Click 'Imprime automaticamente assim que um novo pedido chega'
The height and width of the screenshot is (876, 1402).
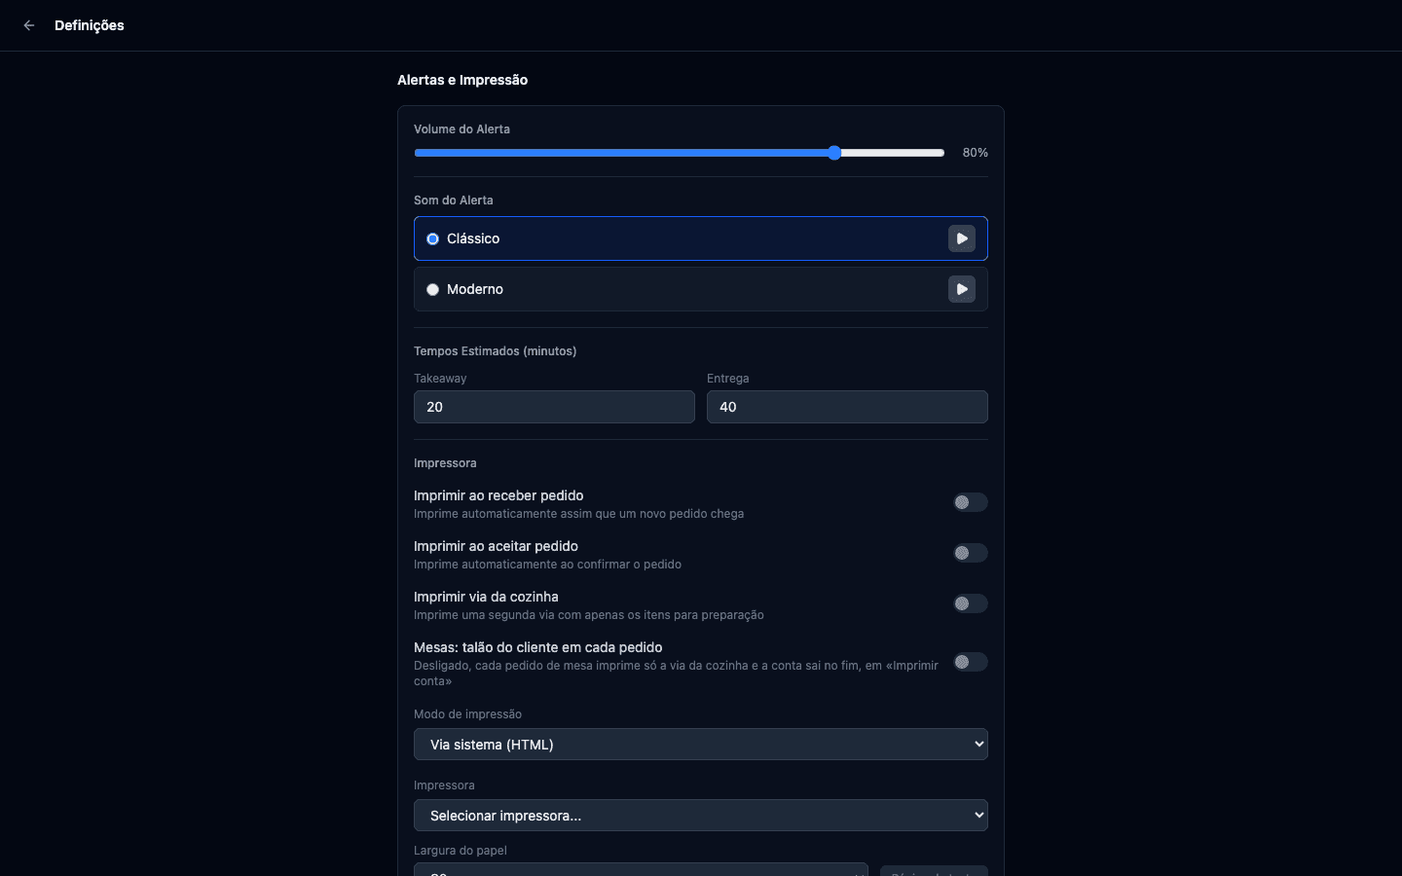pyautogui.click(x=579, y=514)
